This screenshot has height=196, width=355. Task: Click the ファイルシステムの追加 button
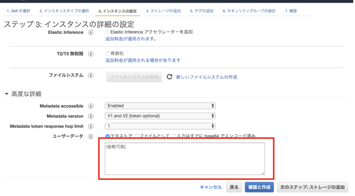134,77
